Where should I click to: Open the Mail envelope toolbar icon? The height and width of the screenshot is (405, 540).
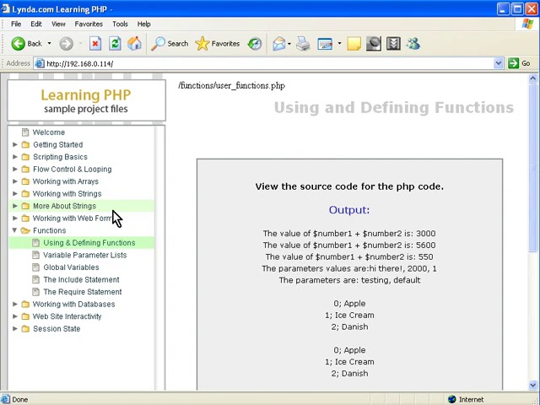coord(279,44)
